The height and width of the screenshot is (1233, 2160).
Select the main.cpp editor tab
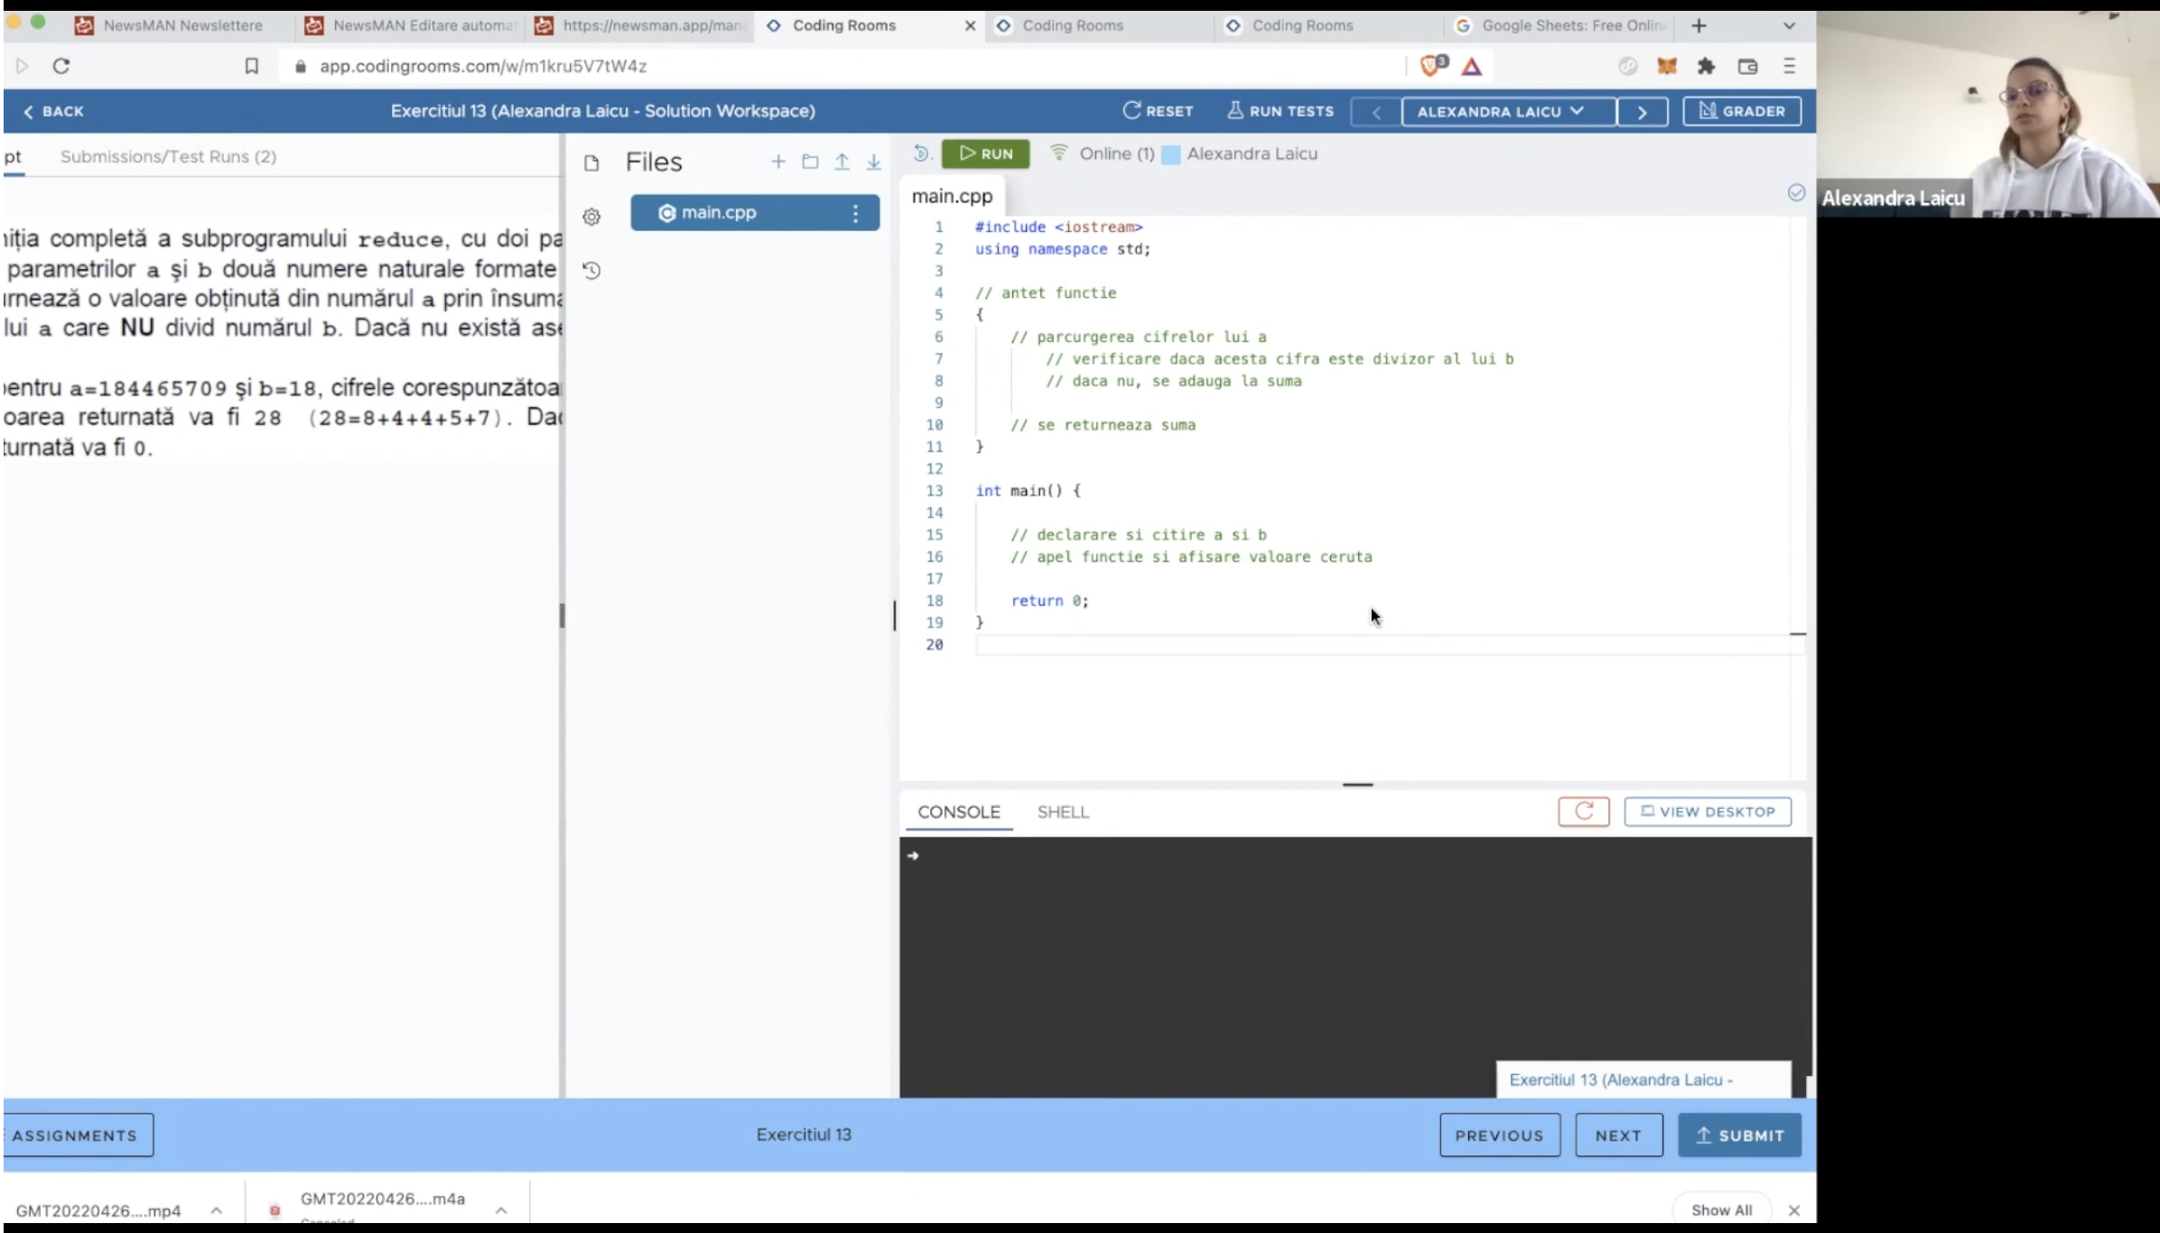tap(952, 196)
